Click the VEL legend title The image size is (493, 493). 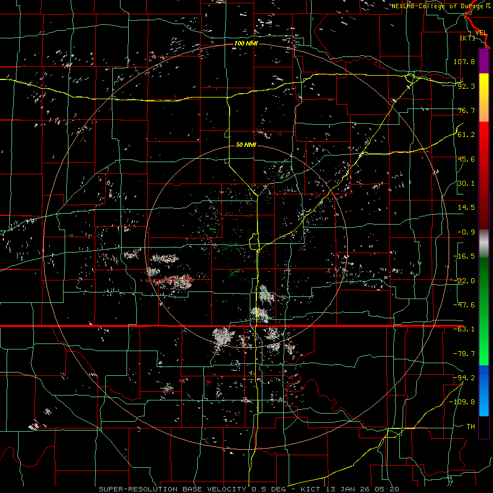pos(481,33)
